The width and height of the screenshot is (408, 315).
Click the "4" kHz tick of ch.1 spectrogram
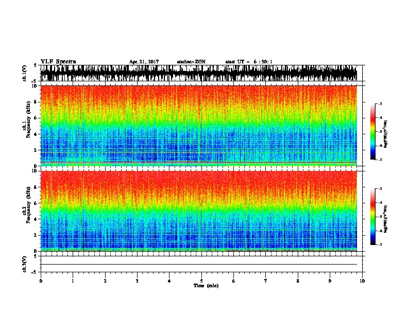(36, 134)
